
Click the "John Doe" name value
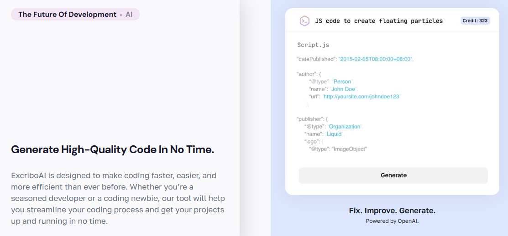[x=343, y=89]
